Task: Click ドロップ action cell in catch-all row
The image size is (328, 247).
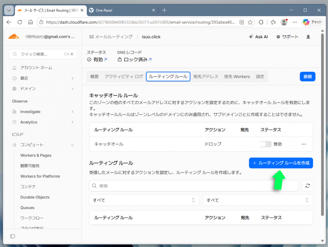Action: 213,144
